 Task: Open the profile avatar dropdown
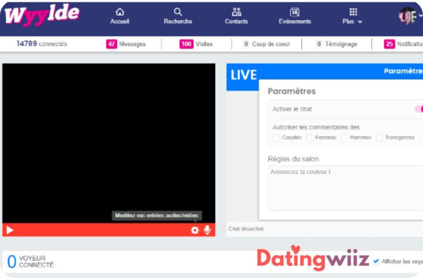(409, 16)
